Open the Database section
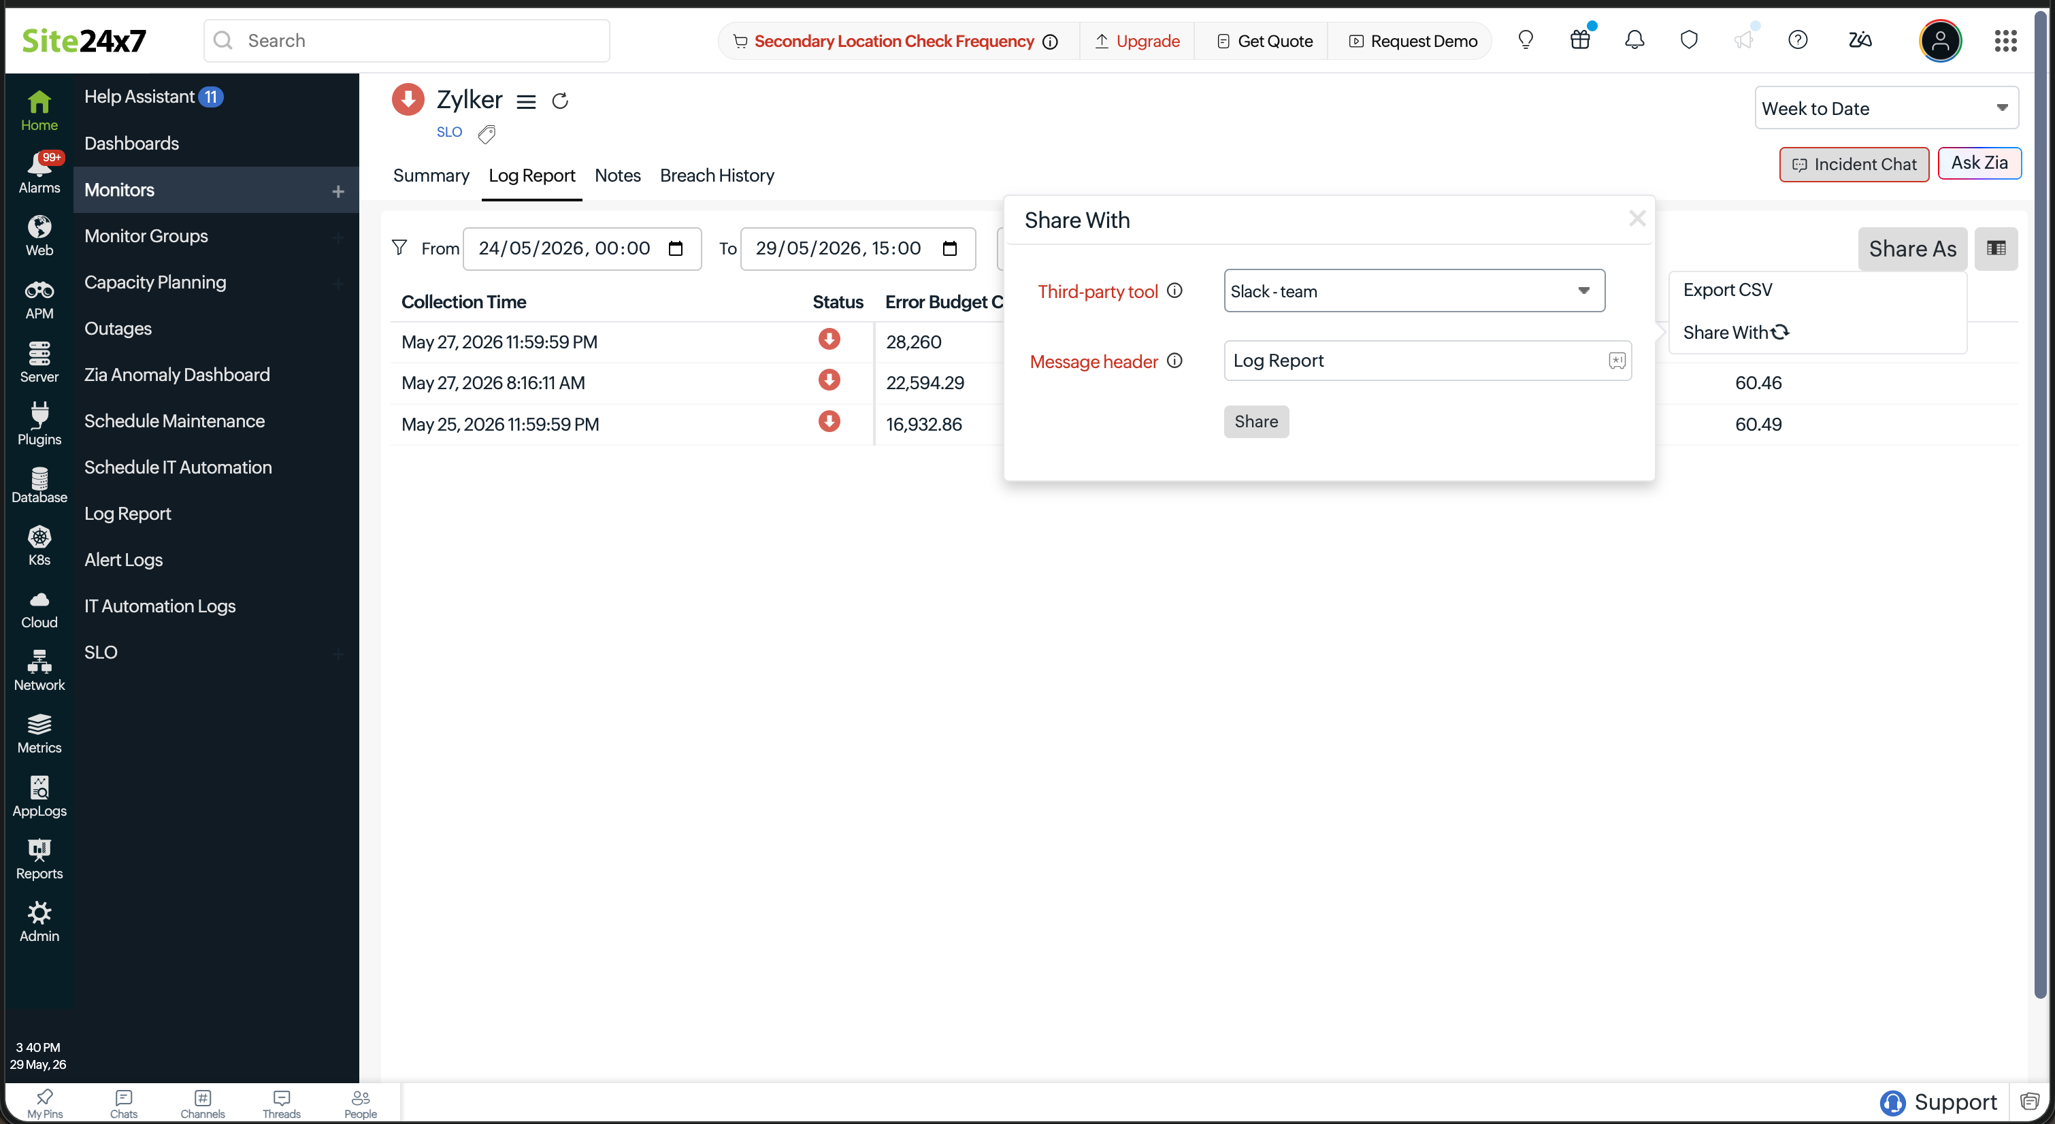The width and height of the screenshot is (2055, 1124). pyautogui.click(x=39, y=485)
